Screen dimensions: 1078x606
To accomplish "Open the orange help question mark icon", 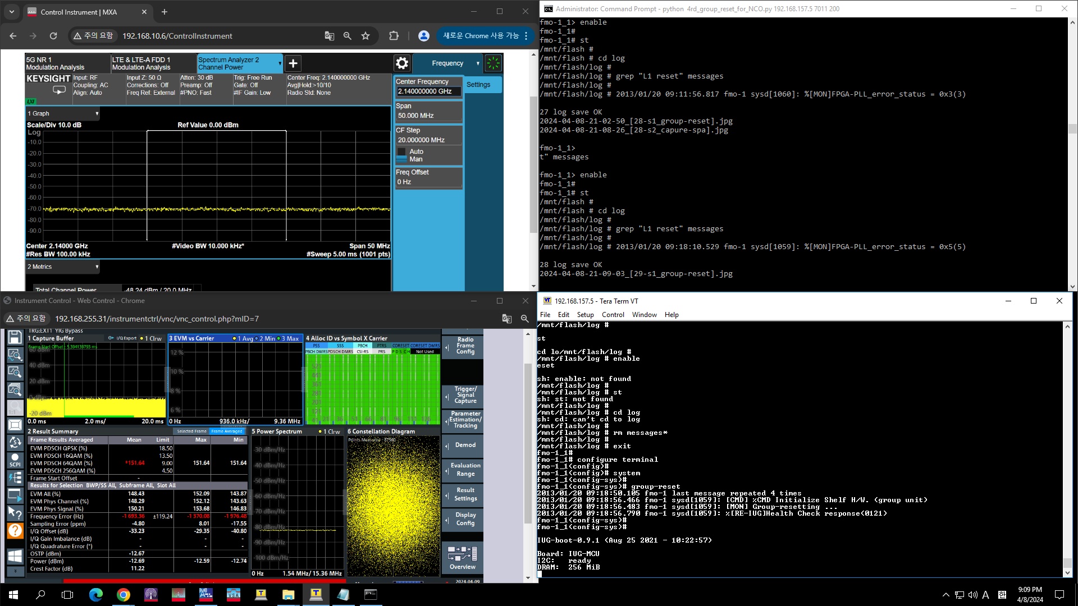I will (15, 530).
